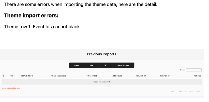209x102 pixels.
Task: Go to Last pagination page
Action: (x=198, y=92)
